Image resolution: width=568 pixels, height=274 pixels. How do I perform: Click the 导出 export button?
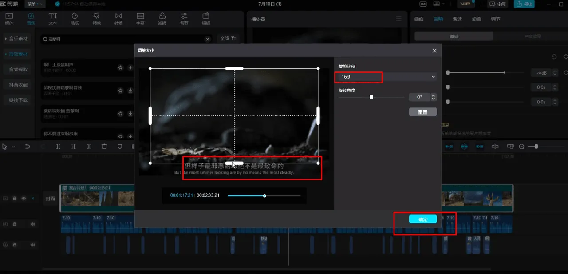coord(524,4)
